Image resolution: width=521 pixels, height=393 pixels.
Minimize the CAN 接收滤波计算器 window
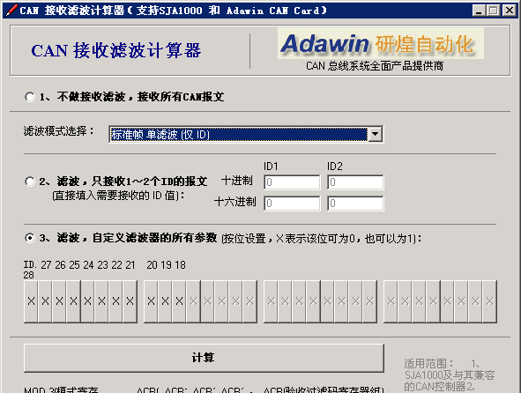479,11
